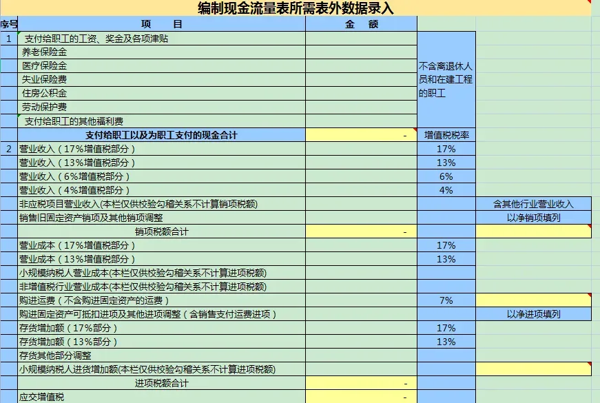
Task: Select the 医疗保险金 cell
Action: (x=161, y=66)
